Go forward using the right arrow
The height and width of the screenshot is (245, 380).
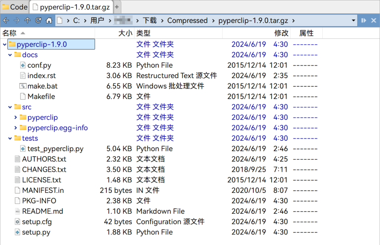pyautogui.click(x=16, y=20)
